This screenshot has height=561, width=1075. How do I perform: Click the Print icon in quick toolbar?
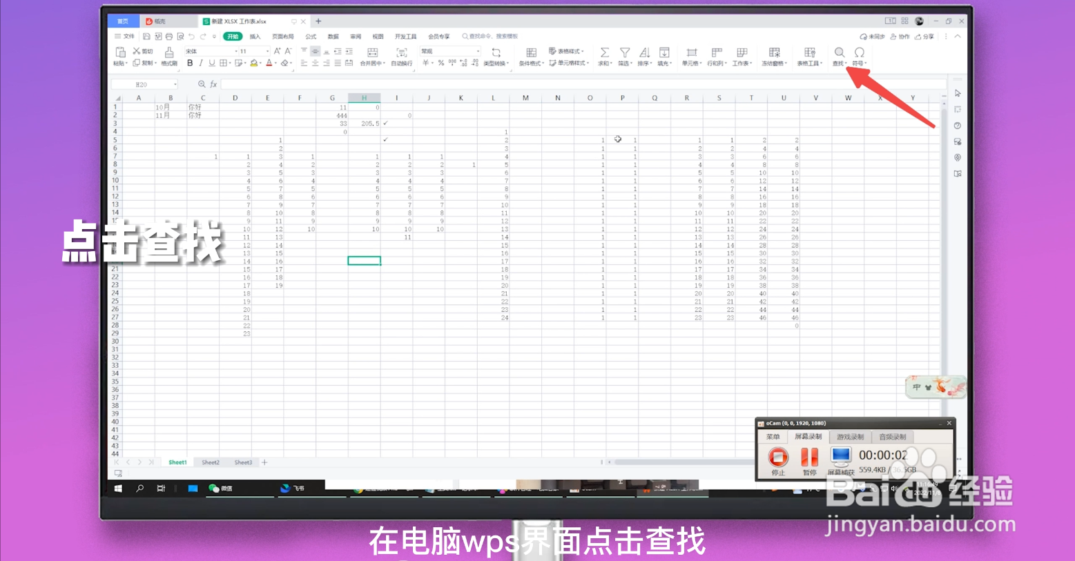click(169, 37)
